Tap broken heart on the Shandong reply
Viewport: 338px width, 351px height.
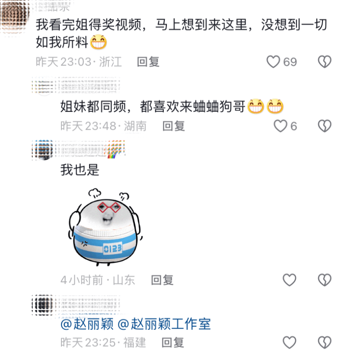325,280
